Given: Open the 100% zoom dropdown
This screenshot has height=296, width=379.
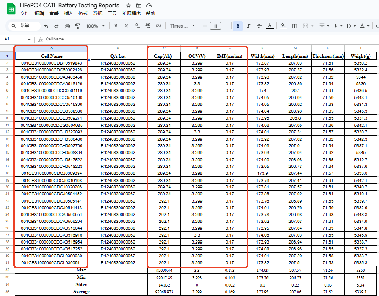Looking at the screenshot, I should (x=95, y=26).
